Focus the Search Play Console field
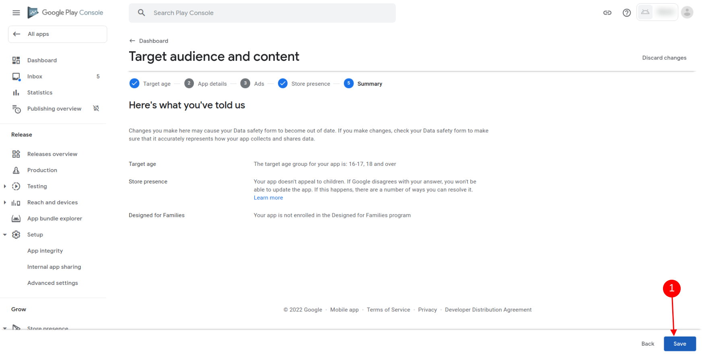The height and width of the screenshot is (357, 702). tap(262, 13)
